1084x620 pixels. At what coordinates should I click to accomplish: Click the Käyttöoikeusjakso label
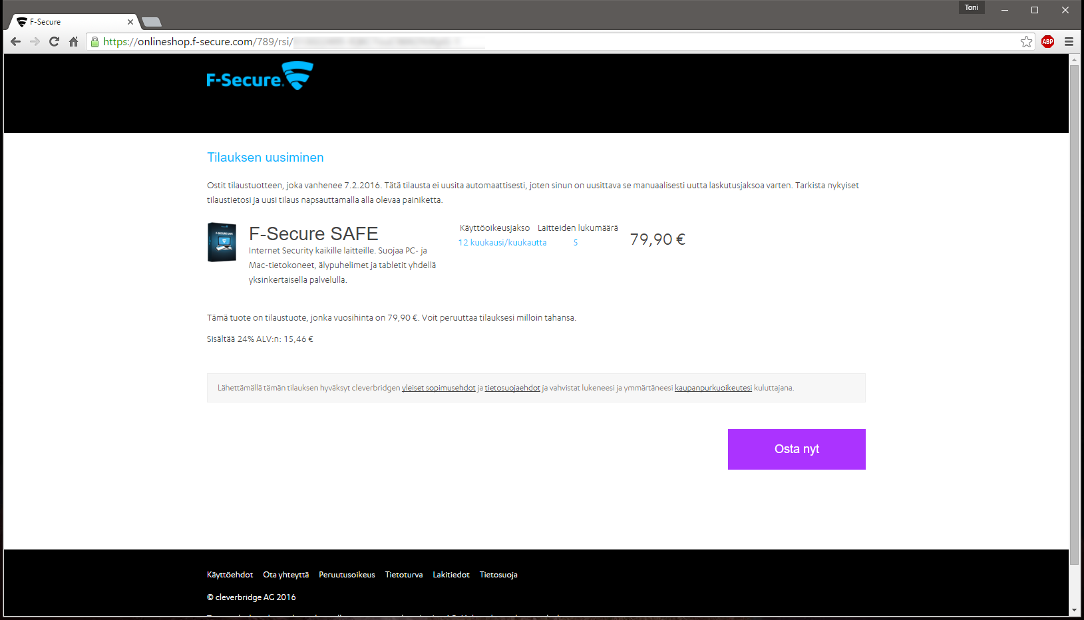pyautogui.click(x=494, y=228)
